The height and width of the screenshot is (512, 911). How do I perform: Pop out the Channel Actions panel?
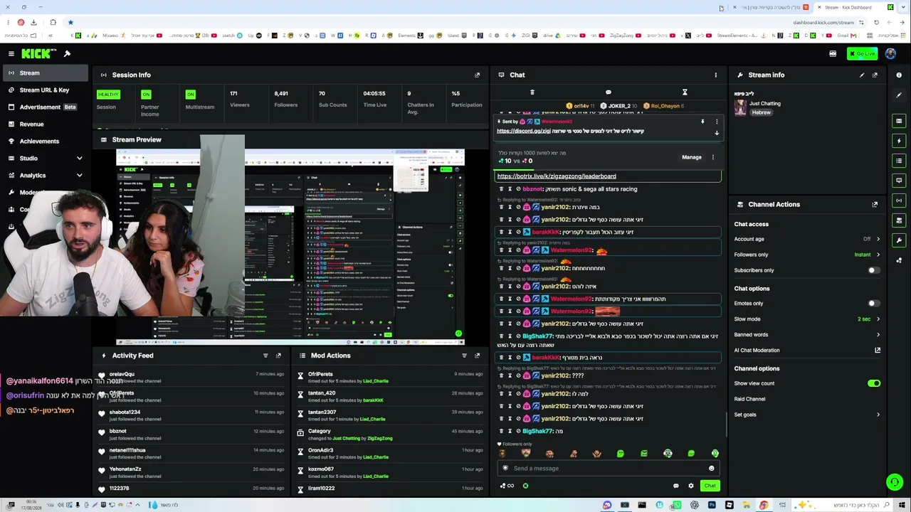[875, 204]
